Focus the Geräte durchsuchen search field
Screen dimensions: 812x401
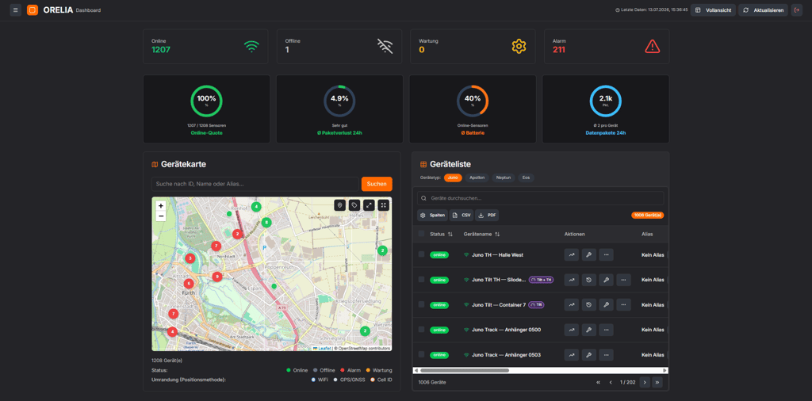(540, 198)
